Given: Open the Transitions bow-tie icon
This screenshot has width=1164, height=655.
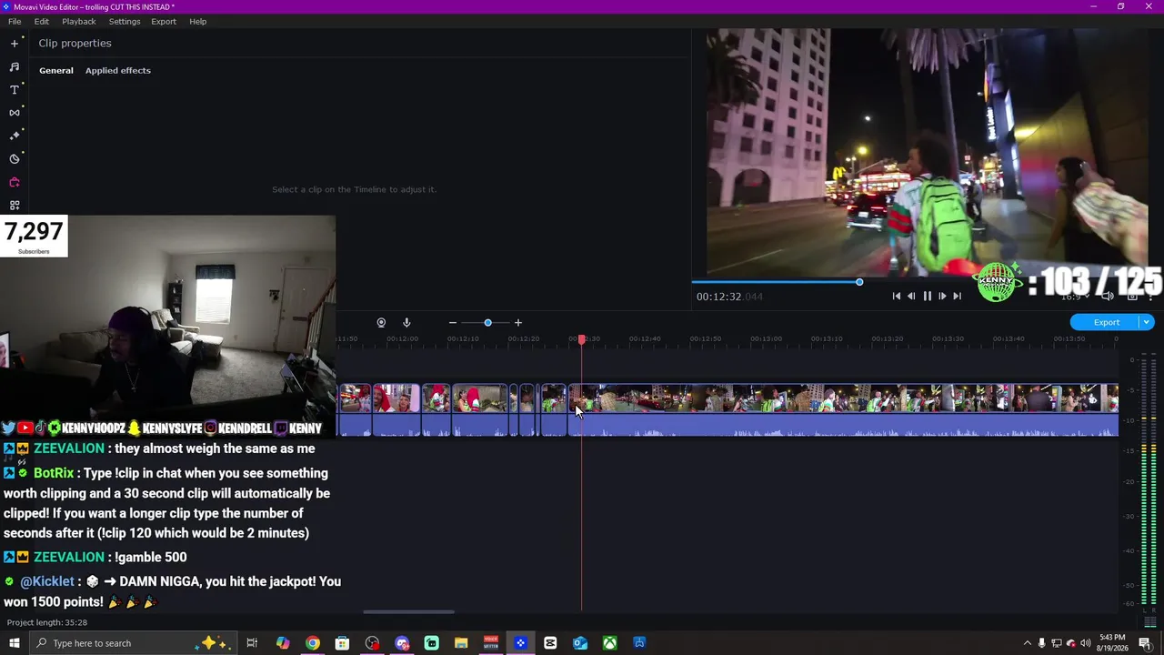Looking at the screenshot, I should click(x=14, y=112).
